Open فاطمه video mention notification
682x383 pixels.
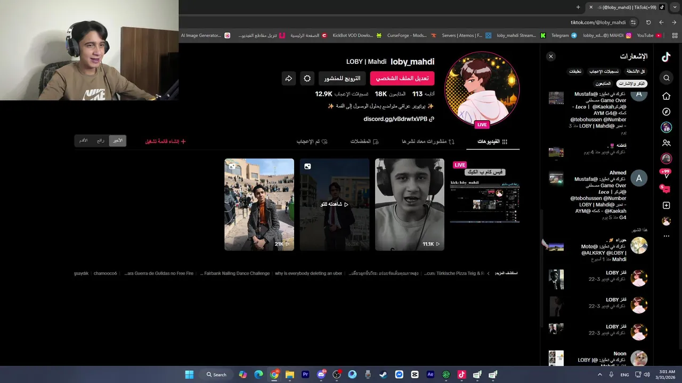tap(598, 149)
